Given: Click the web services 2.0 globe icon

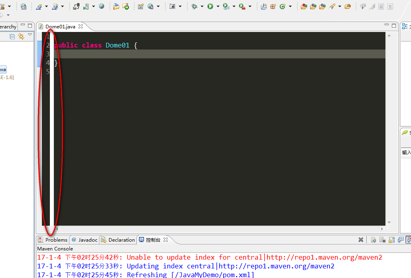Looking at the screenshot, I should pyautogui.click(x=24, y=6).
